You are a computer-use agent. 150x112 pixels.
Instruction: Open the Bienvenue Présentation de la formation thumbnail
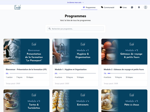[26, 52]
